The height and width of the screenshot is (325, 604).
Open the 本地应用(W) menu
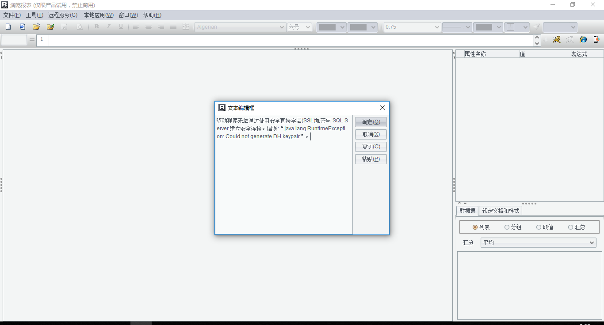99,15
